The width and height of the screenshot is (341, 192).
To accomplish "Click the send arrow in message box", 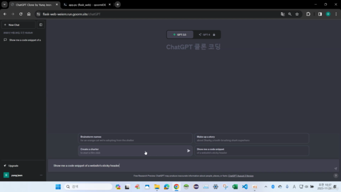I will point(336,169).
